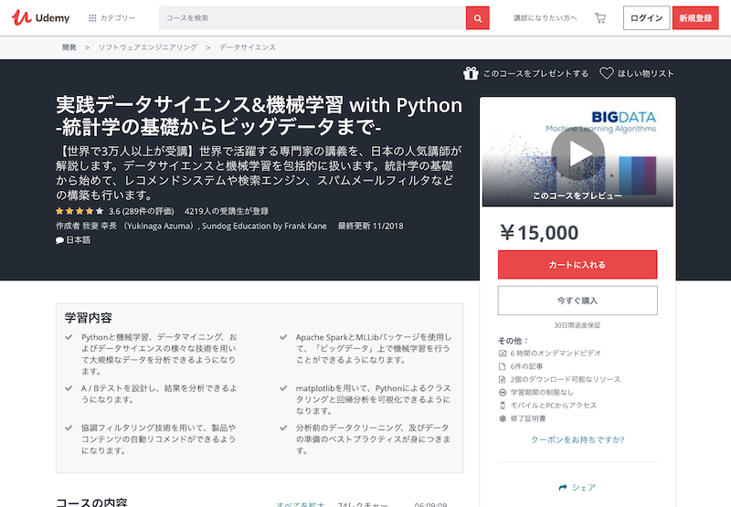Add course with カートに入れる button
Screen dimensions: 731x507
(577, 265)
